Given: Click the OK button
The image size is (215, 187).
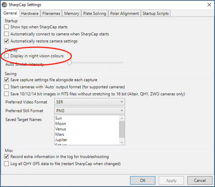Looking at the screenshot, I should [x=142, y=180].
